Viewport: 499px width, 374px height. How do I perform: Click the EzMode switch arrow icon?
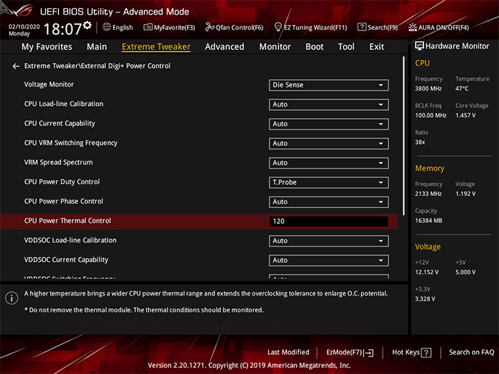pyautogui.click(x=368, y=353)
